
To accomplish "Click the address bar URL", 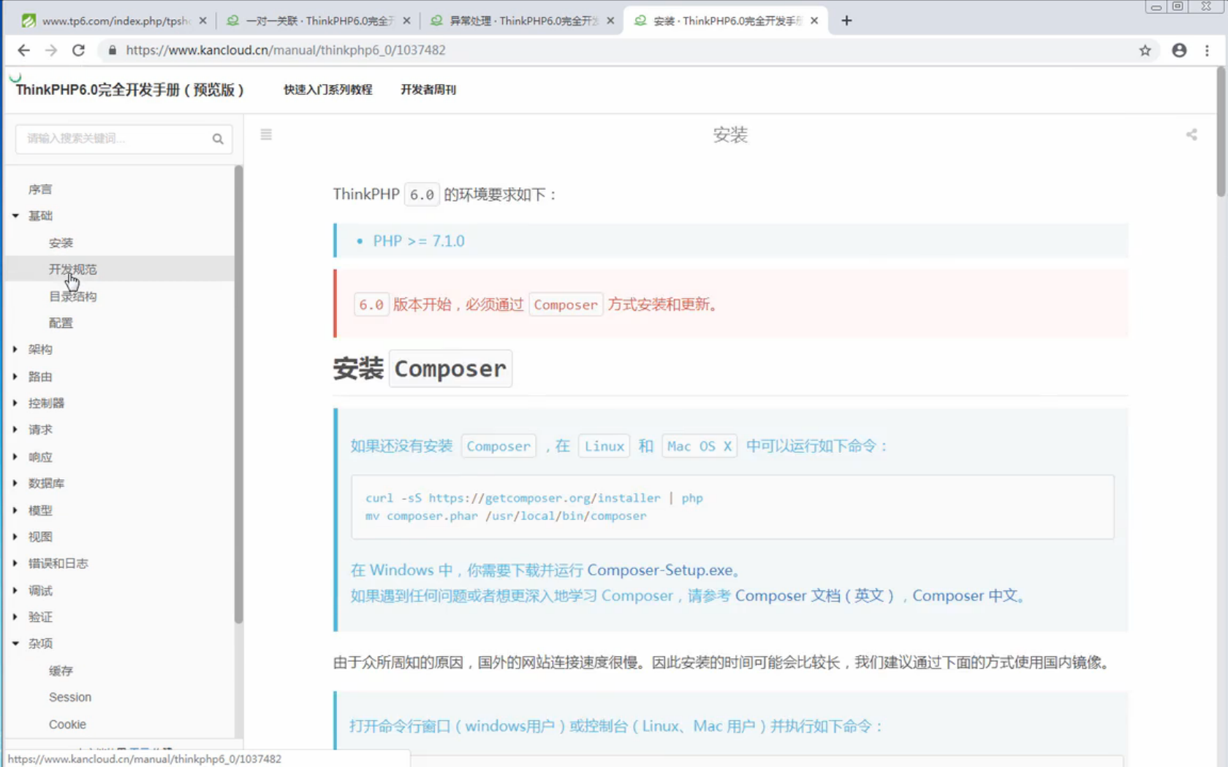I will click(286, 50).
